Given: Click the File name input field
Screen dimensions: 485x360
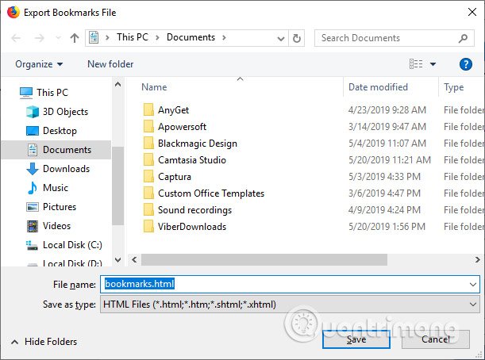Looking at the screenshot, I should click(286, 284).
